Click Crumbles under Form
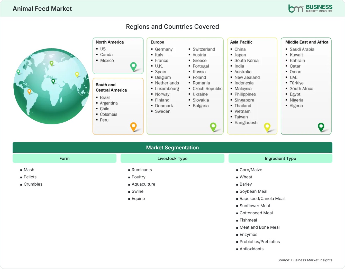This screenshot has height=269, width=345. (33, 184)
